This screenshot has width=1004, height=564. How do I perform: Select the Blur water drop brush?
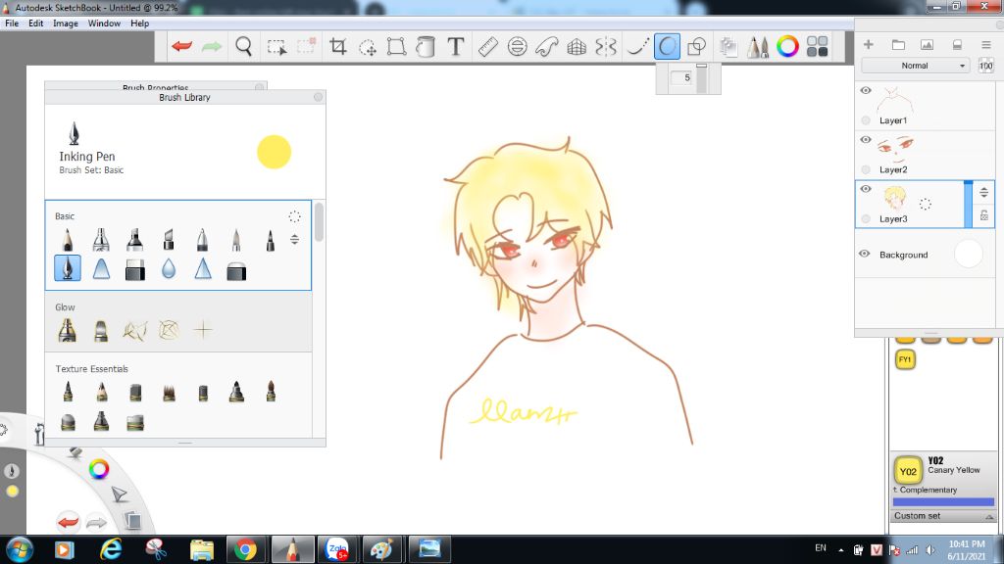pyautogui.click(x=169, y=269)
